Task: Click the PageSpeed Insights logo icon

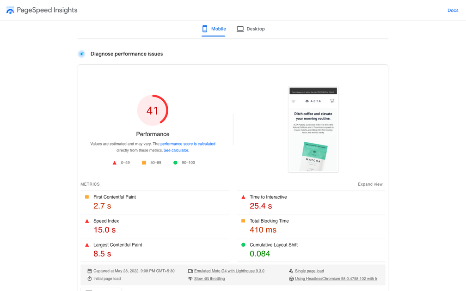Action: coord(10,10)
